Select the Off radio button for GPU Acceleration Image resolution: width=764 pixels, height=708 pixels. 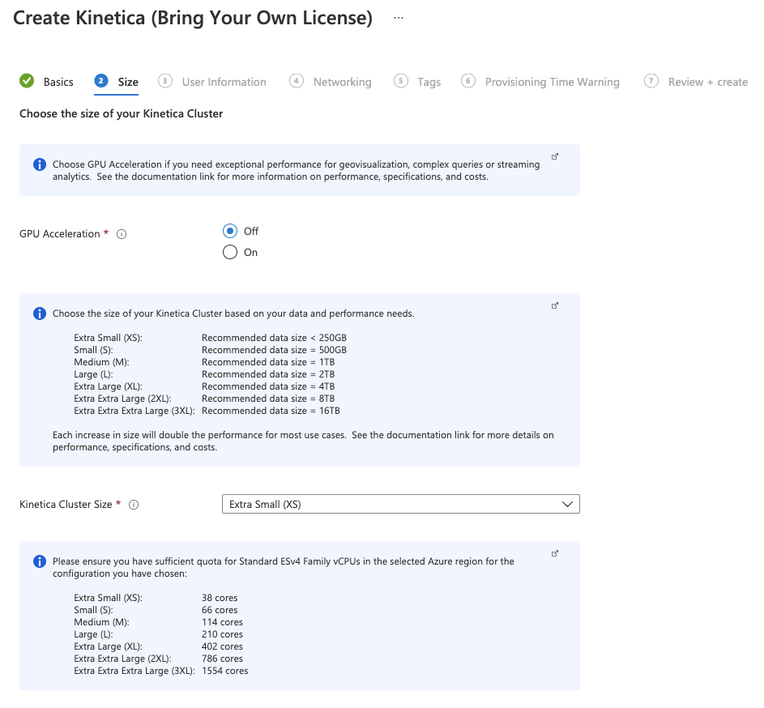(x=230, y=231)
